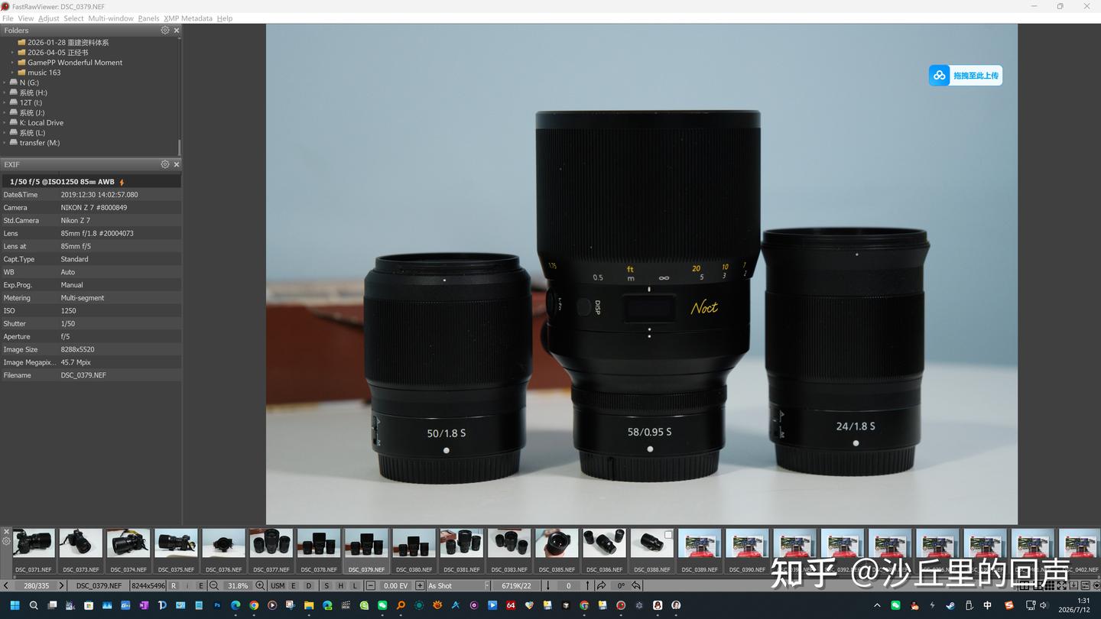Expand the K: Local Drive node
Image resolution: width=1101 pixels, height=619 pixels.
pyautogui.click(x=5, y=122)
